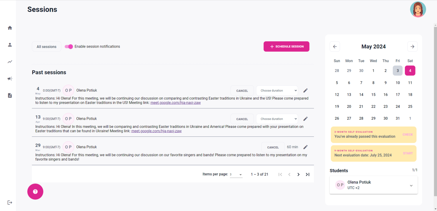Disable session notifications toggle
This screenshot has width=437, height=211.
coord(69,47)
